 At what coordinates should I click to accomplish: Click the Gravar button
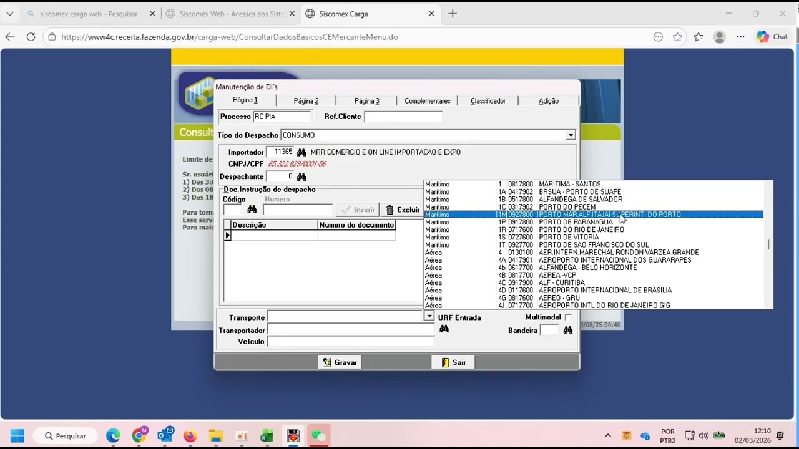pos(340,362)
